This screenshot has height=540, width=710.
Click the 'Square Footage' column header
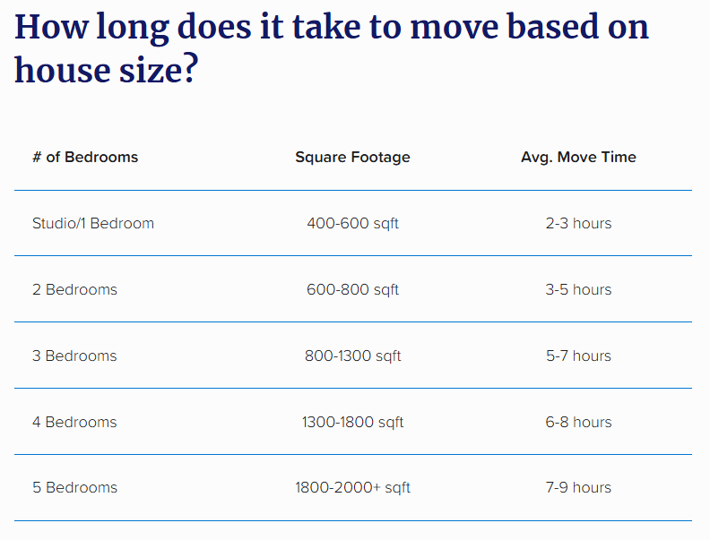pos(352,157)
